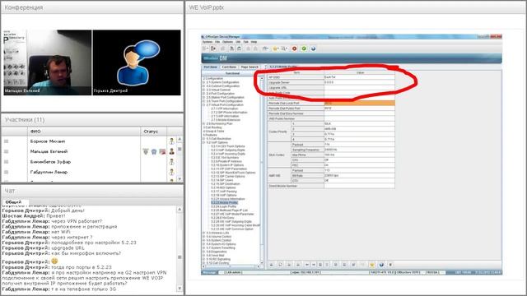Click the globe icon in the bottom toolbar
Viewport: 527px width, 296px height.
tap(381, 265)
